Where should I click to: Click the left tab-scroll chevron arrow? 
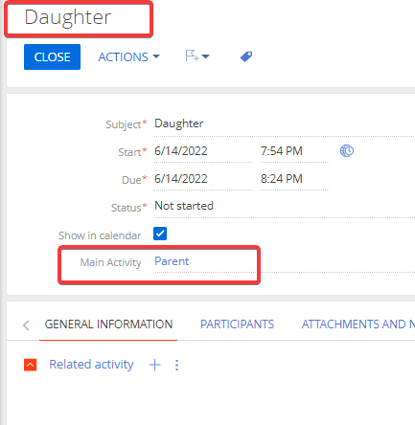pos(26,325)
